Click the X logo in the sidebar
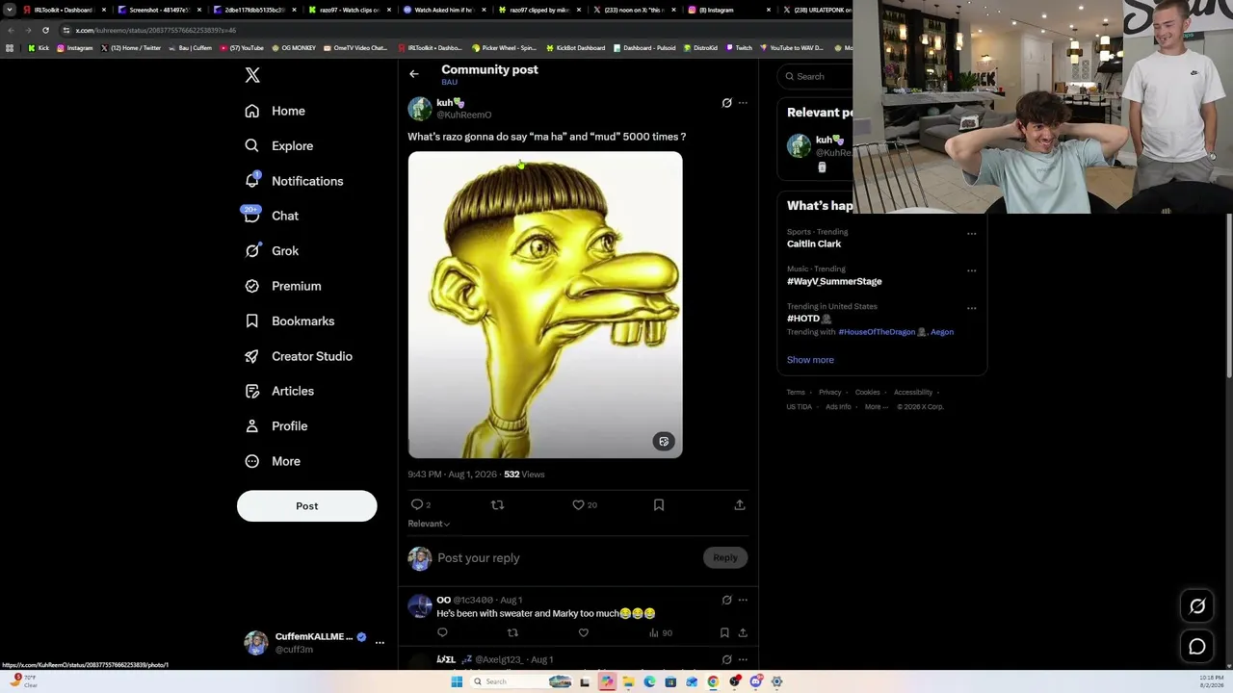Image resolution: width=1233 pixels, height=693 pixels. (x=252, y=75)
